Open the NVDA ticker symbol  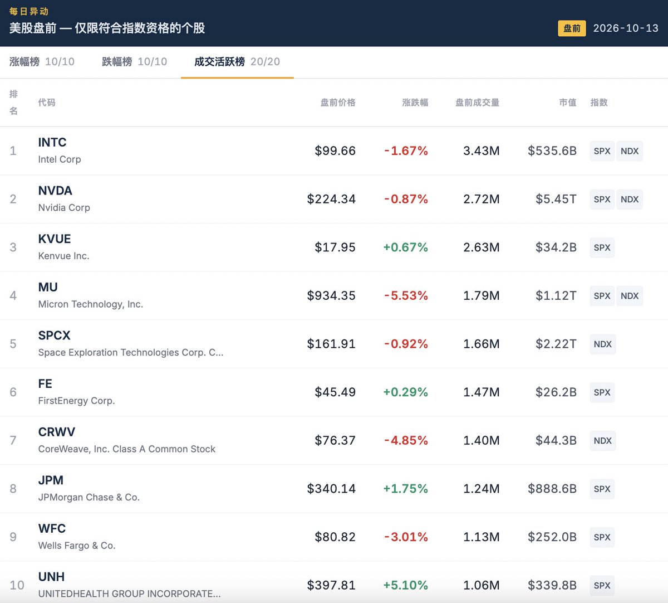pos(55,191)
